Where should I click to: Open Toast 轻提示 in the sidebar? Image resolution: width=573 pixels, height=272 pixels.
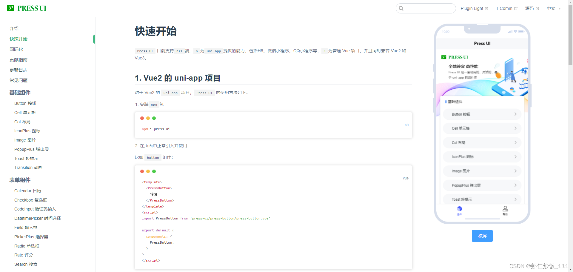pos(27,159)
